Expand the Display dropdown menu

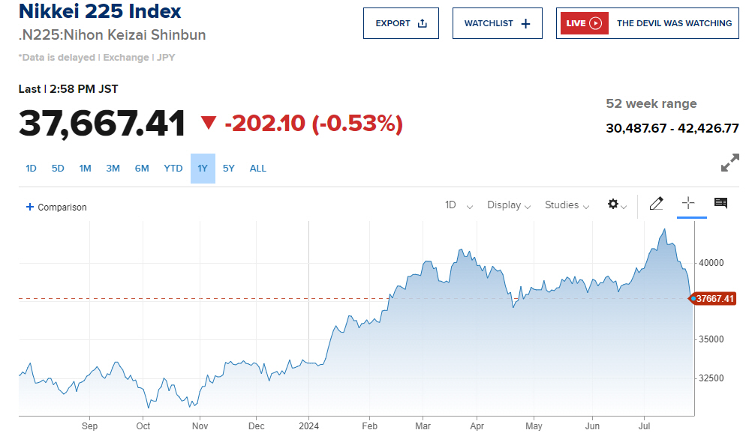coord(509,205)
